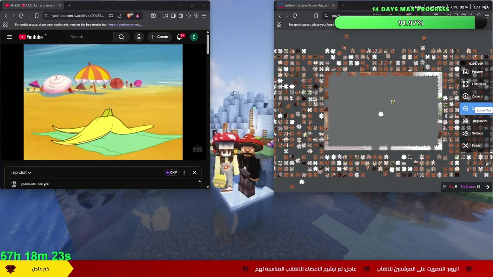Open a new tab in YouTube window
This screenshot has width=493, height=277.
(69, 5)
